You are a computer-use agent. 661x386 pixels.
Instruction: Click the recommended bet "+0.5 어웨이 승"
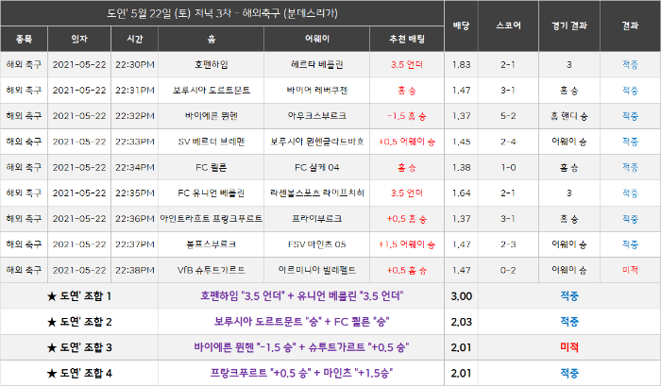point(407,142)
